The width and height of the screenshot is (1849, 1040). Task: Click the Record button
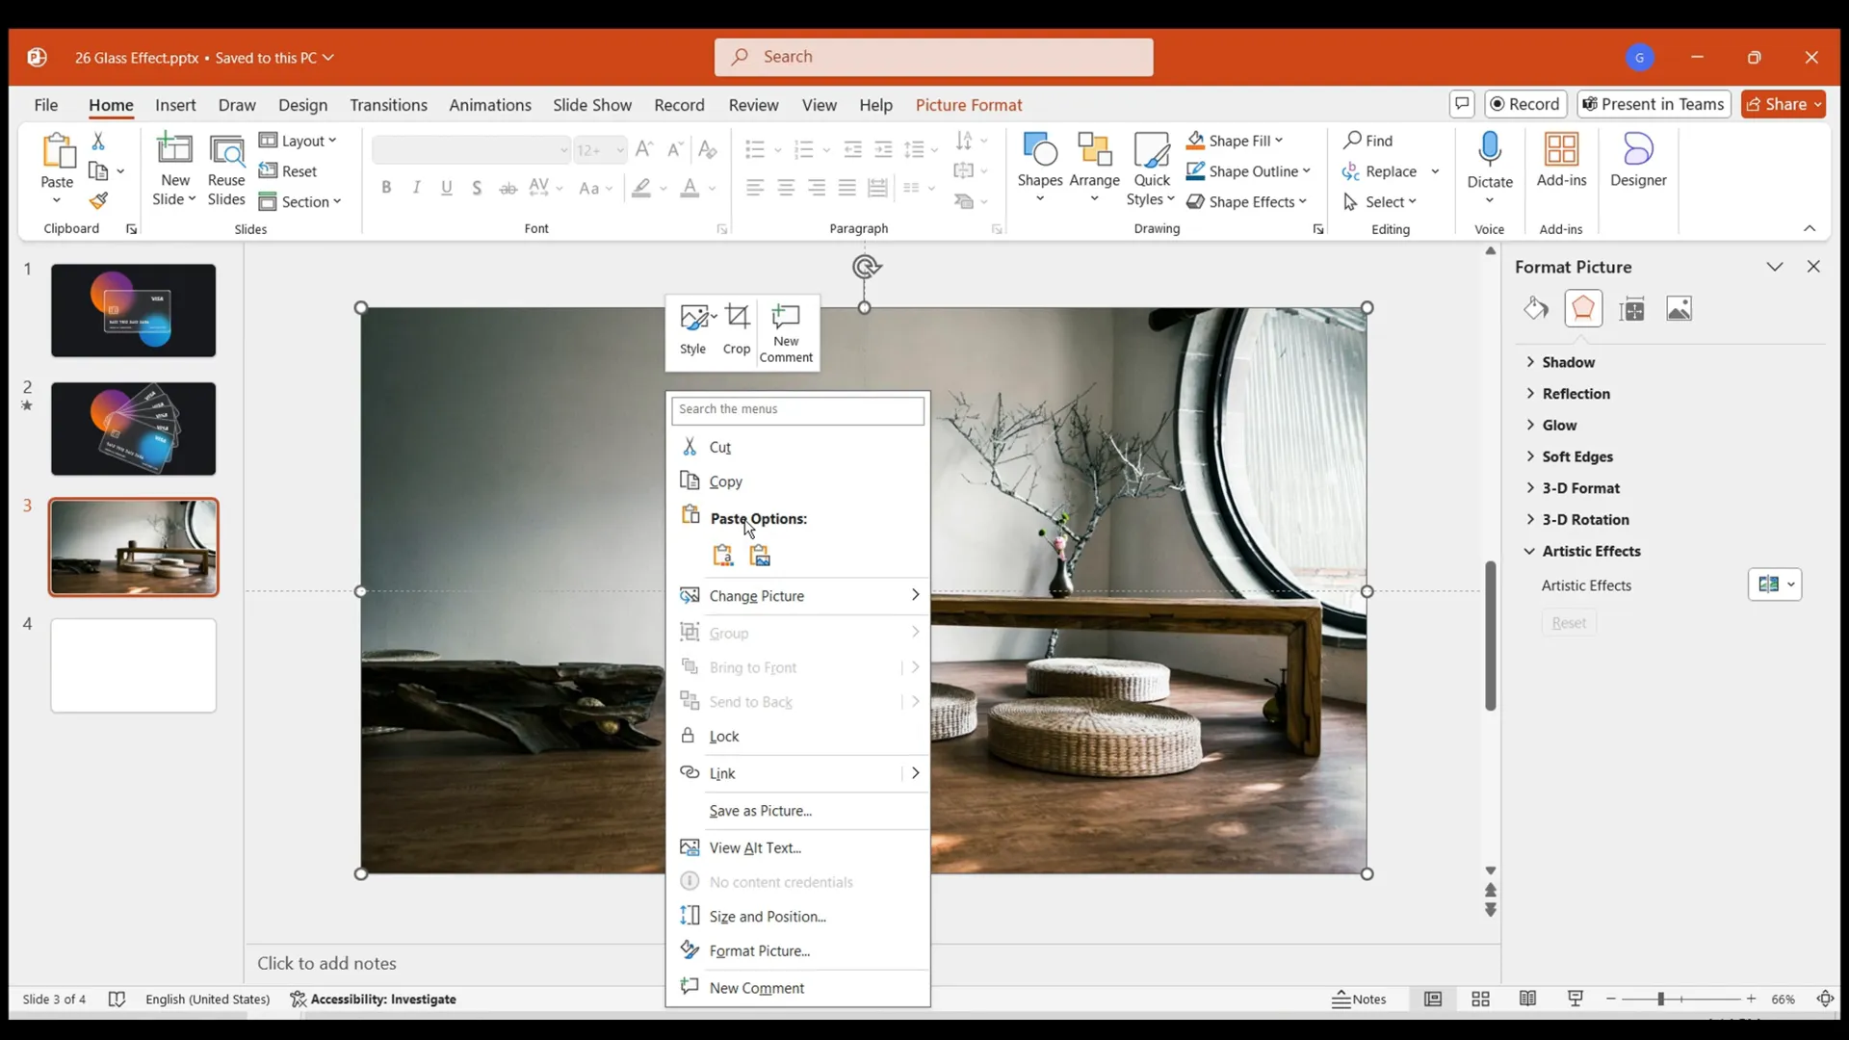(x=1525, y=104)
